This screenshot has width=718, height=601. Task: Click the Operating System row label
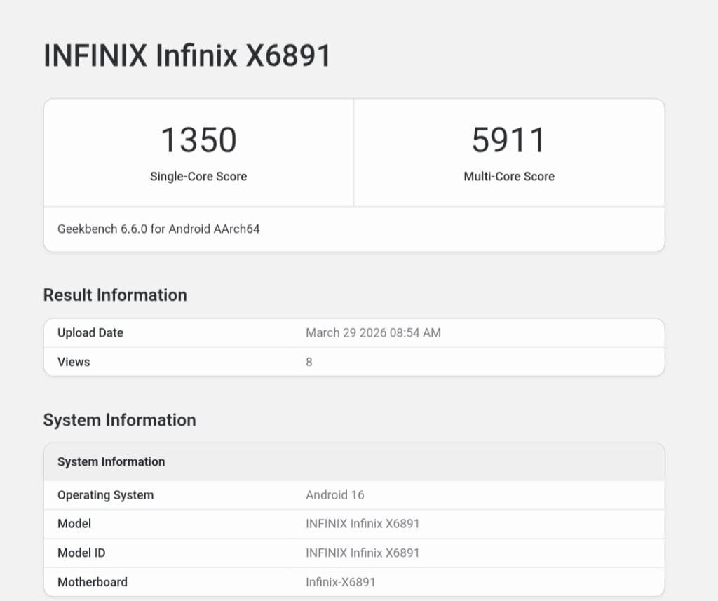click(x=105, y=495)
